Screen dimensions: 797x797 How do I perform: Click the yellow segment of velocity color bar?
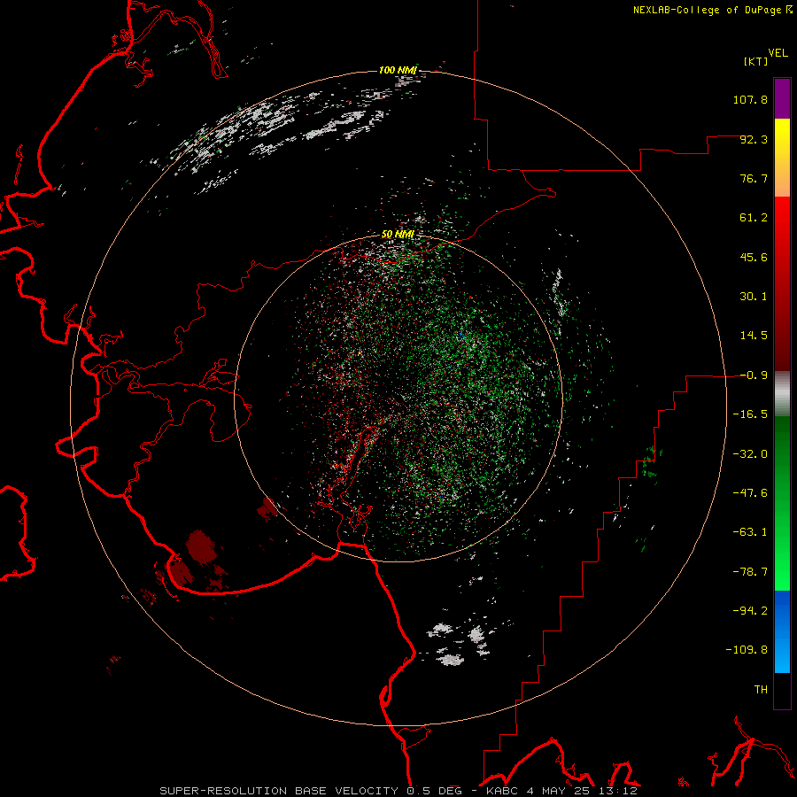(x=782, y=158)
